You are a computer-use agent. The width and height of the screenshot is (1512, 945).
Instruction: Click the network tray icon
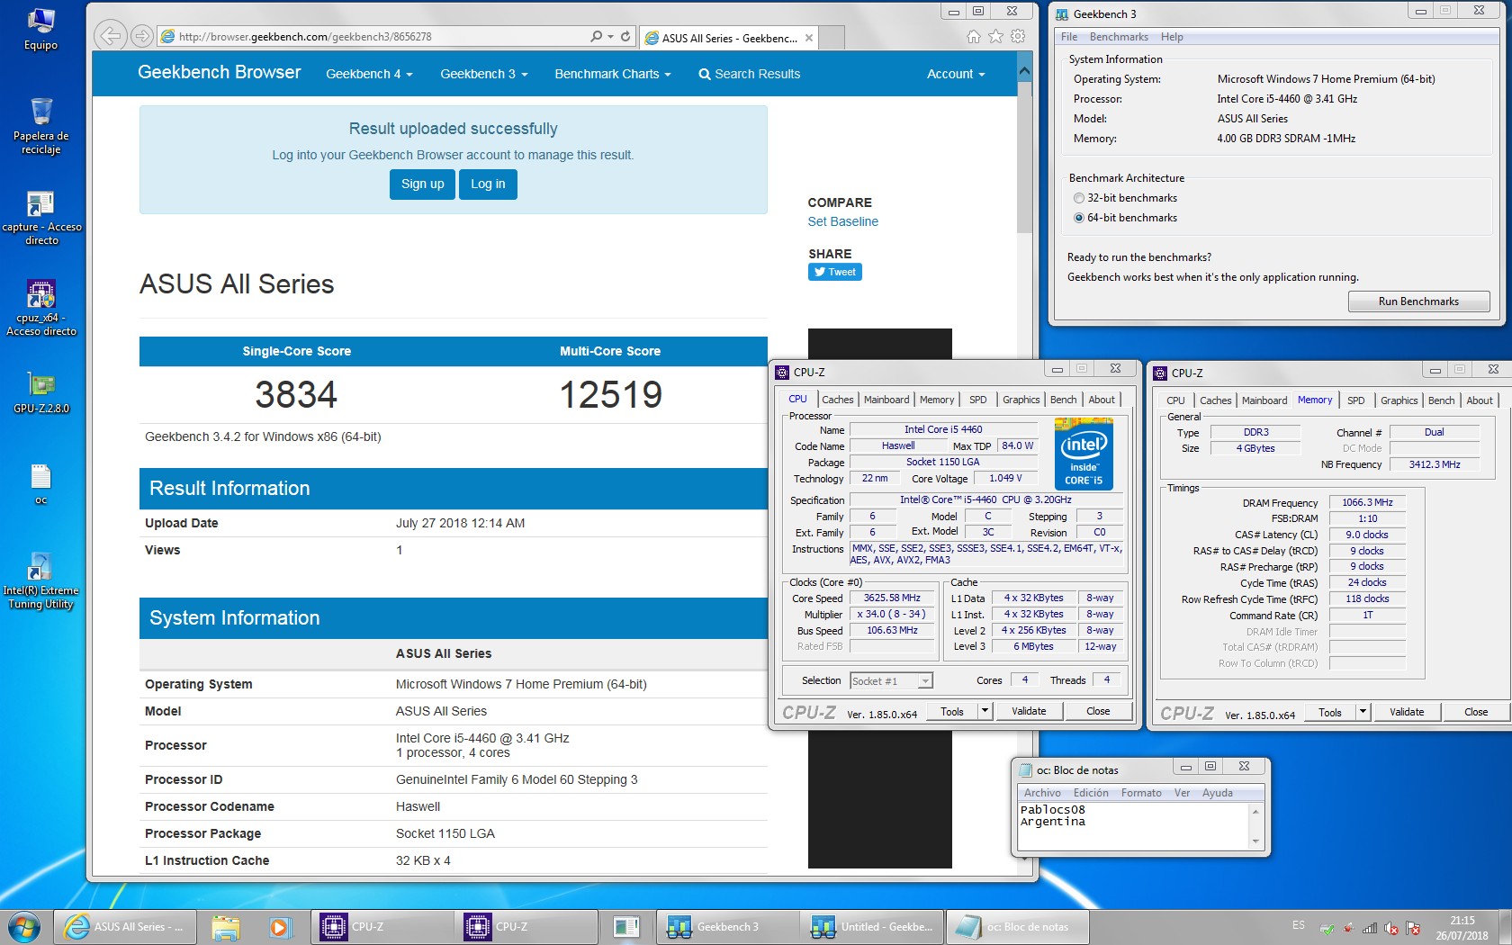click(1370, 928)
